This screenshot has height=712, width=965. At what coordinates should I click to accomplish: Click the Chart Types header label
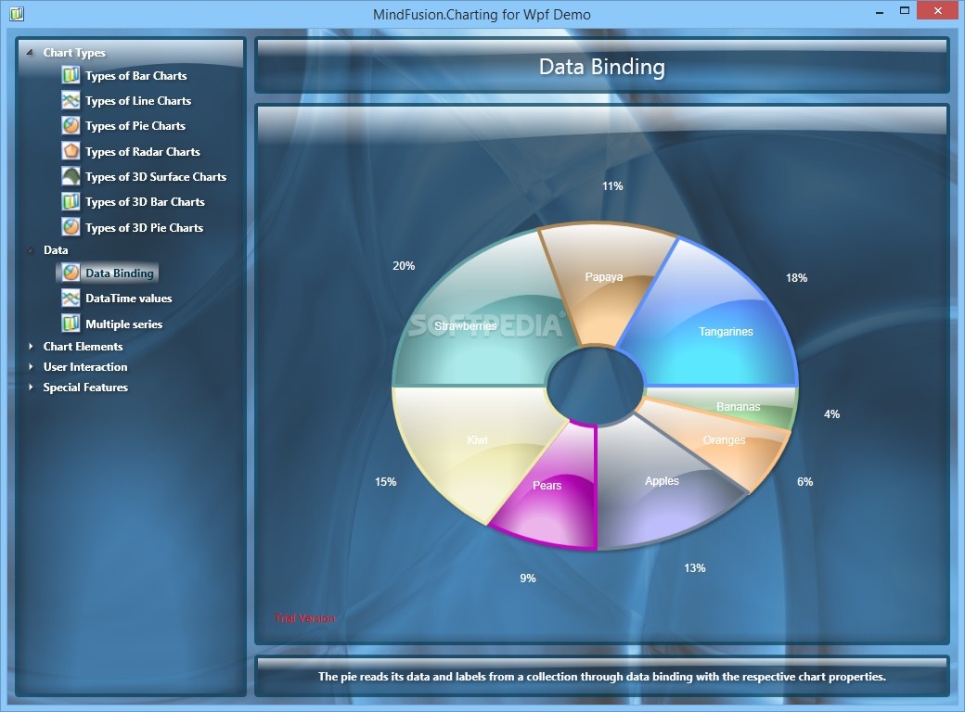[74, 53]
